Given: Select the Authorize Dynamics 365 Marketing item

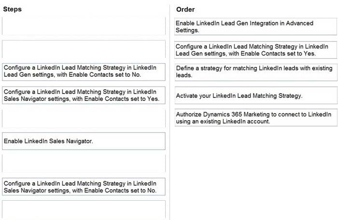Looking at the screenshot, I should (x=255, y=118).
